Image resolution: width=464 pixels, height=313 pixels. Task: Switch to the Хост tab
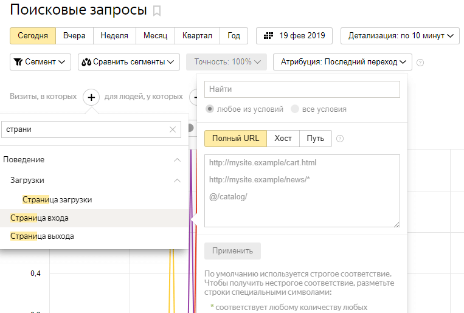(283, 139)
